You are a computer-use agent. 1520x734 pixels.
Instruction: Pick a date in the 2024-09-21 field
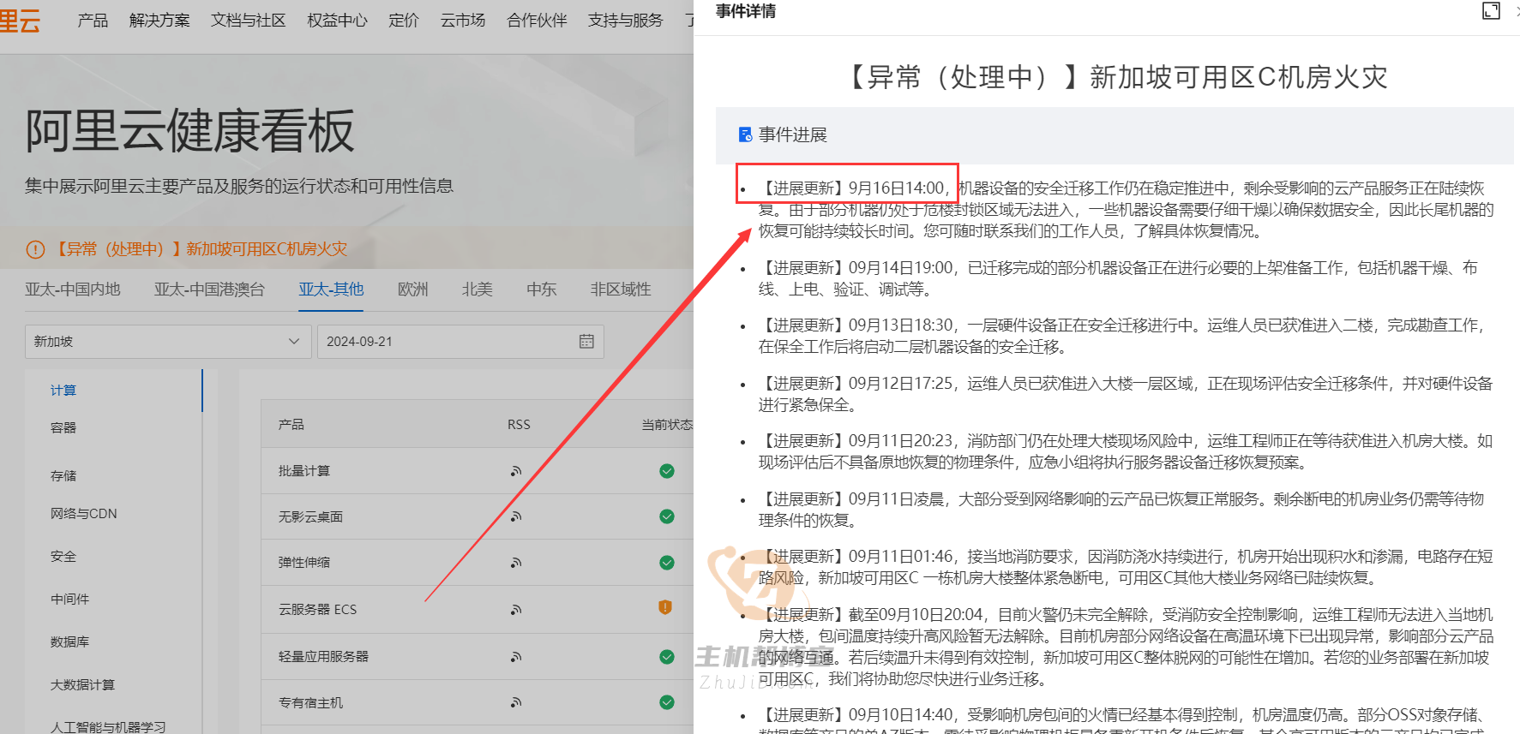[x=460, y=341]
